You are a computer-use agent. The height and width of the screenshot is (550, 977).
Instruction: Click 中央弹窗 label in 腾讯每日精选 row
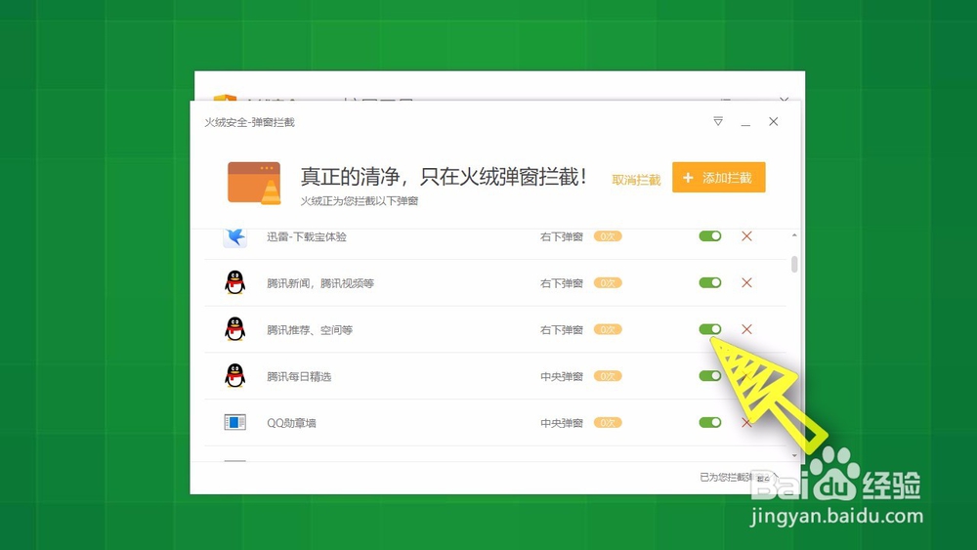click(562, 377)
